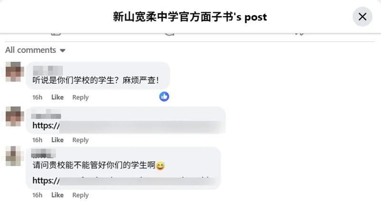The image size is (381, 205).
Task: Like the comment 请问贵校能不能管好你们的学生啊
Action: click(x=57, y=195)
